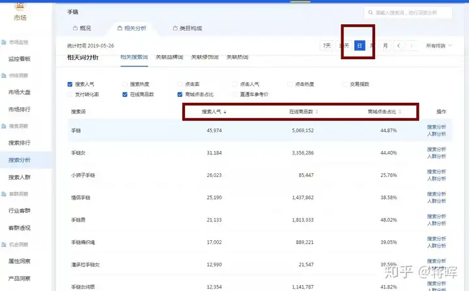Click the 统计时间 2019-05-26 label

click(x=91, y=46)
